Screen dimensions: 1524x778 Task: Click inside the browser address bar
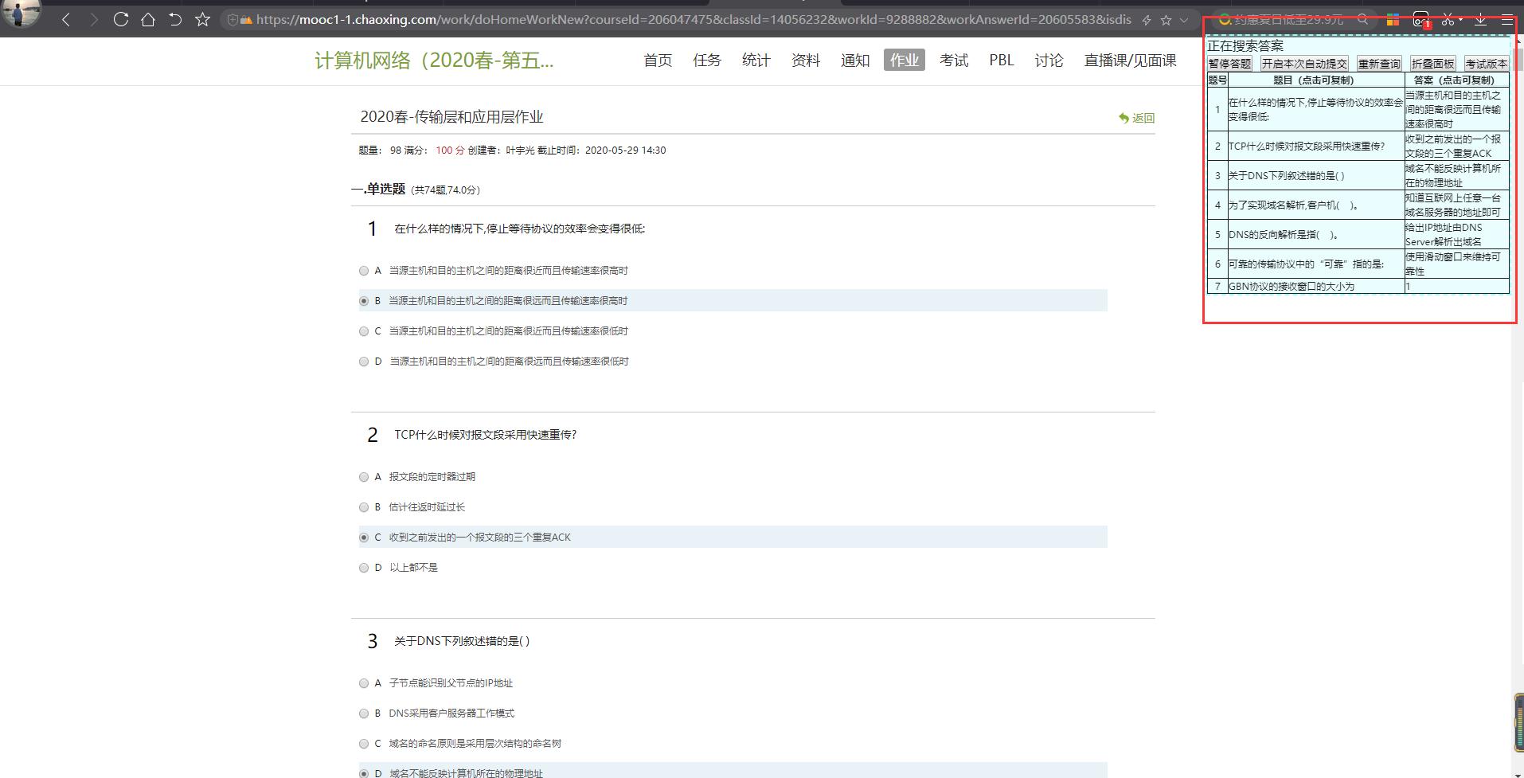tap(637, 20)
